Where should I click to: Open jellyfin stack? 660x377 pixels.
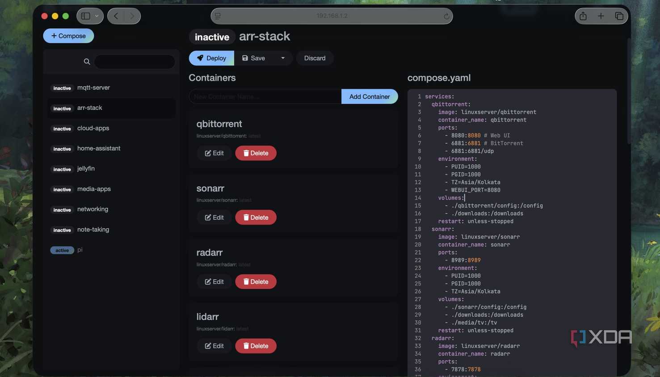[x=111, y=169]
